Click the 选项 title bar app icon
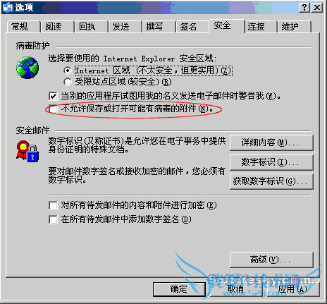The height and width of the screenshot is (304, 327). [x=8, y=8]
